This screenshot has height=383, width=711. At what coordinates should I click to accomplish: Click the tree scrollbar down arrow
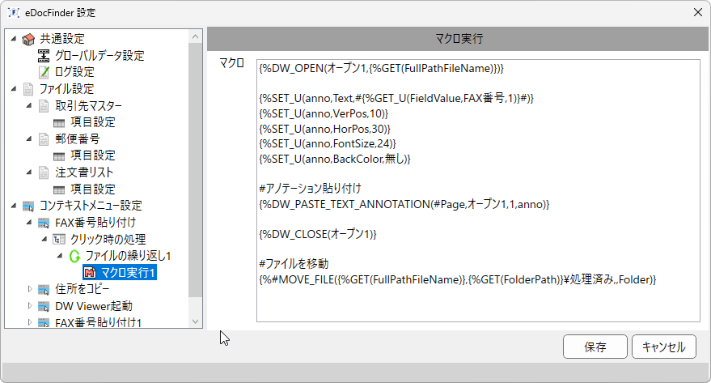point(196,321)
